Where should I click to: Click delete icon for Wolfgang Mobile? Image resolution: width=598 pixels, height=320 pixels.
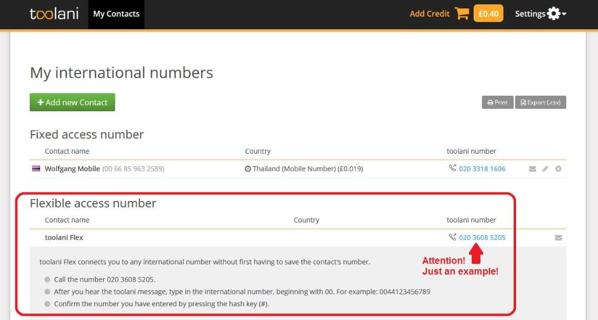click(559, 169)
